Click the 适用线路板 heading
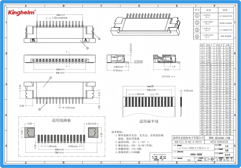This screenshot has width=241, height=168. pos(61,120)
